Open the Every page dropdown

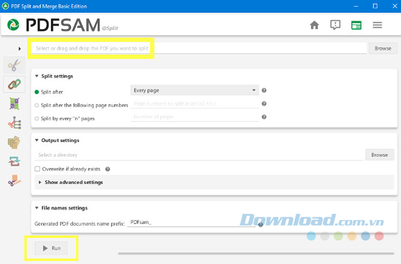[194, 90]
